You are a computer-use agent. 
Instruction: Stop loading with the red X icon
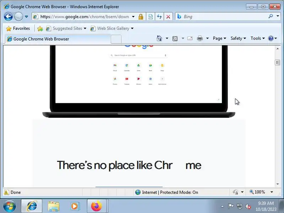pos(168,17)
